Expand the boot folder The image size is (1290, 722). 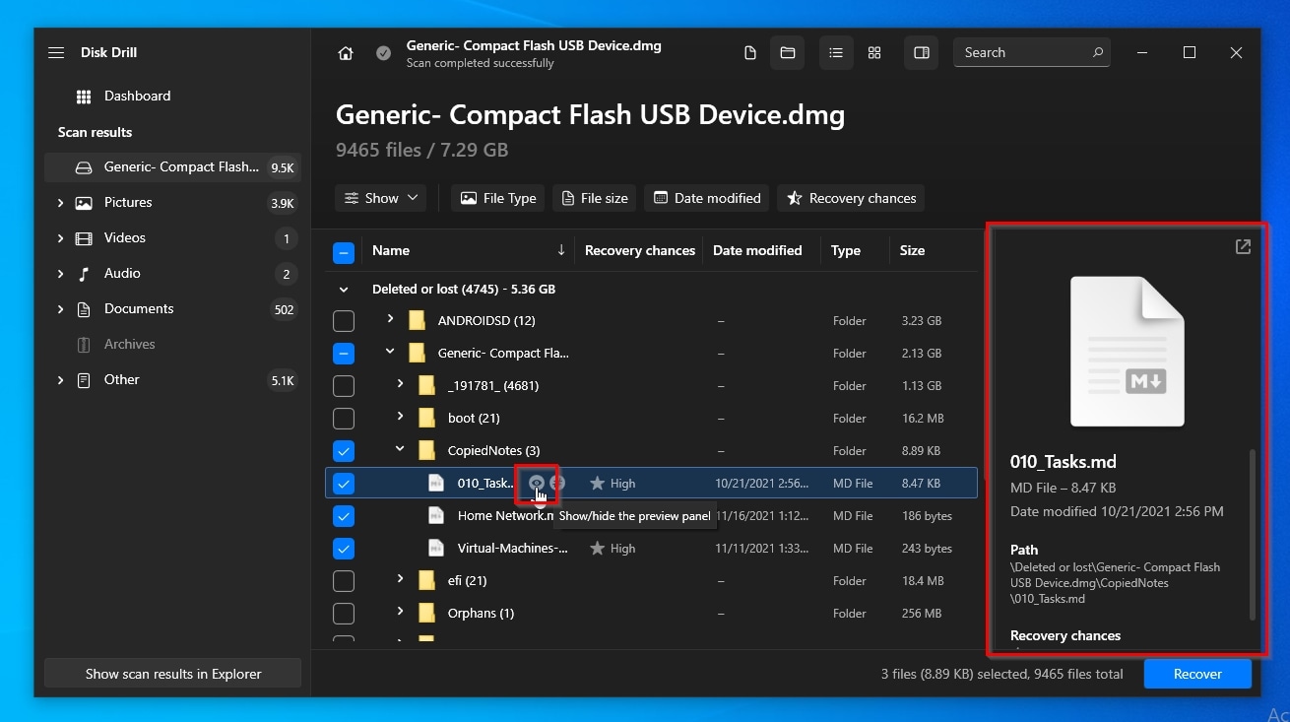pos(400,417)
